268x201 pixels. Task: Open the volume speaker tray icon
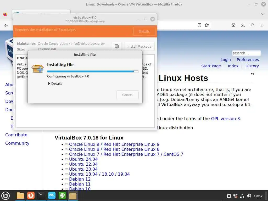[x=249, y=196]
